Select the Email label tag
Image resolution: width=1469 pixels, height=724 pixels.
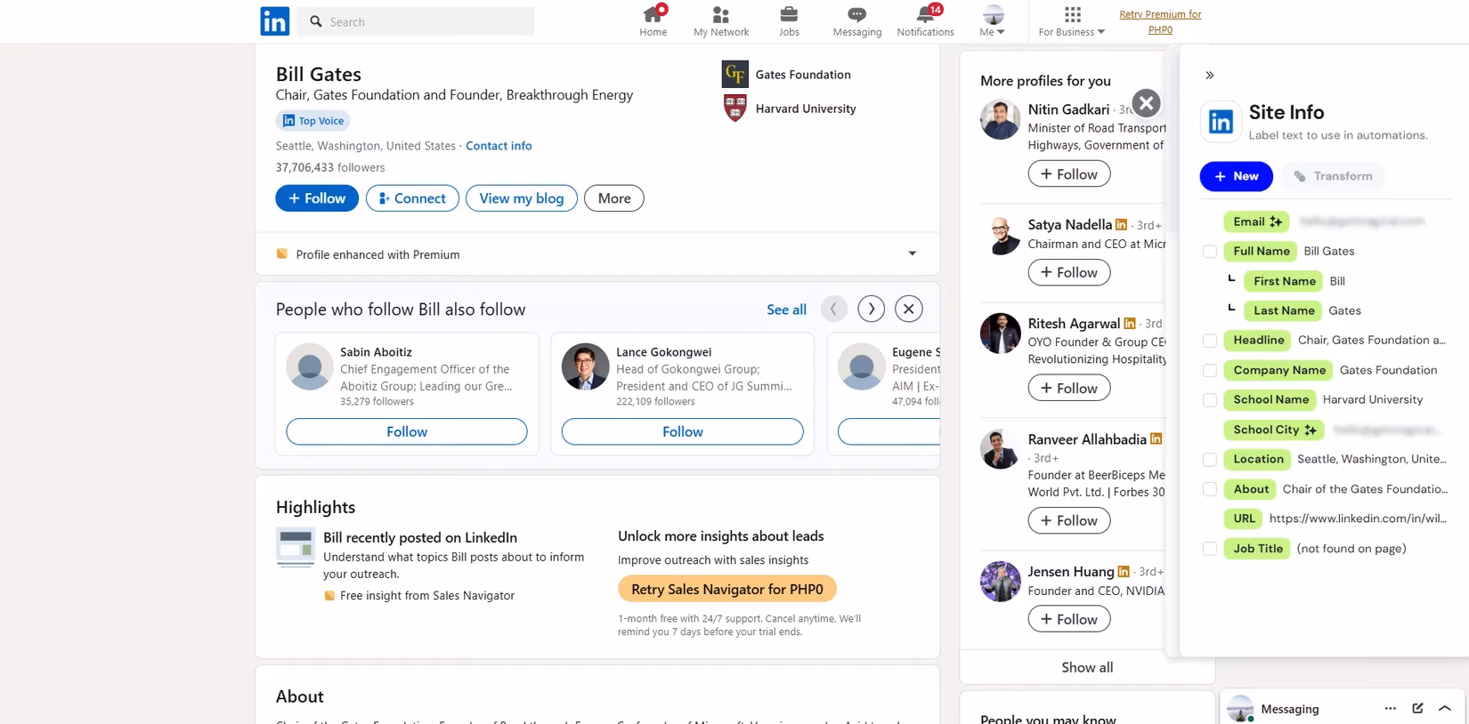[x=1256, y=221]
